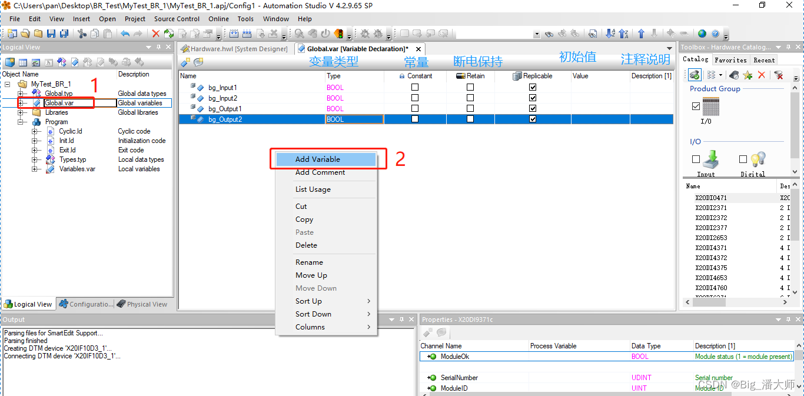The height and width of the screenshot is (396, 804).
Task: Click the Save file floppy icon
Action: pyautogui.click(x=51, y=34)
